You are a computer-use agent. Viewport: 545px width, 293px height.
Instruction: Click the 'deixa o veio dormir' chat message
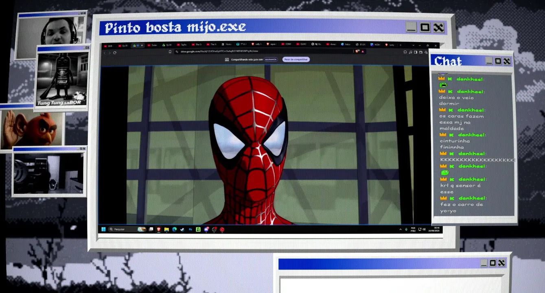point(456,101)
